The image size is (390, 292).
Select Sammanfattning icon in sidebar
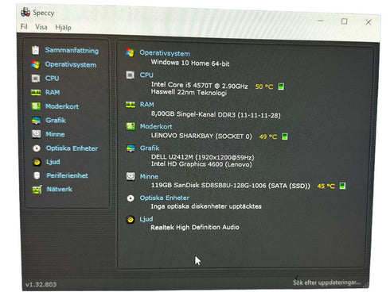[36, 50]
